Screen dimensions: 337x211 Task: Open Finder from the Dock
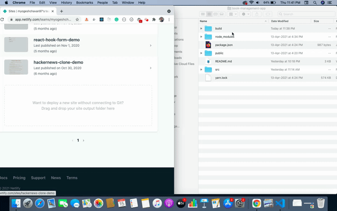tap(16, 203)
